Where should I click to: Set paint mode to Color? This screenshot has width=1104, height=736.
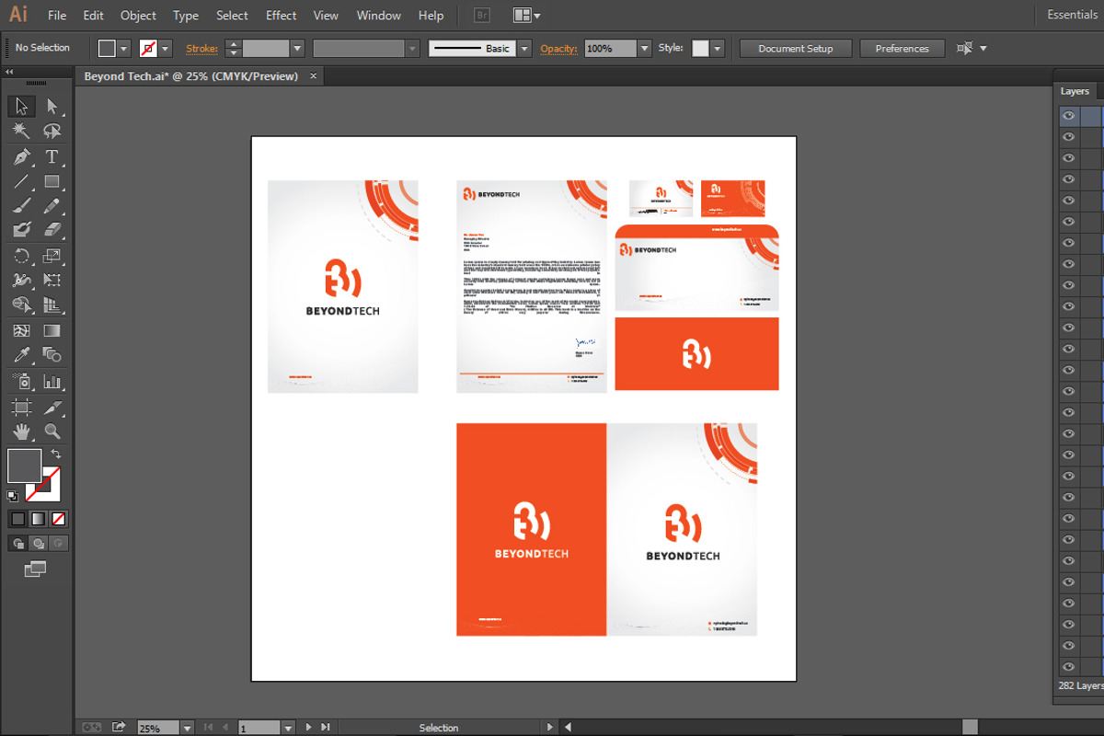click(17, 519)
